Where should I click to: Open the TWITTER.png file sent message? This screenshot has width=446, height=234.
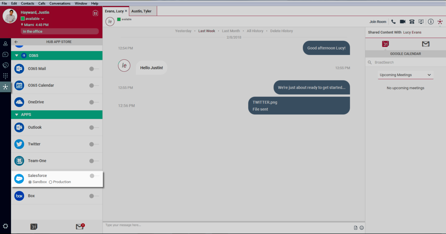(299, 106)
